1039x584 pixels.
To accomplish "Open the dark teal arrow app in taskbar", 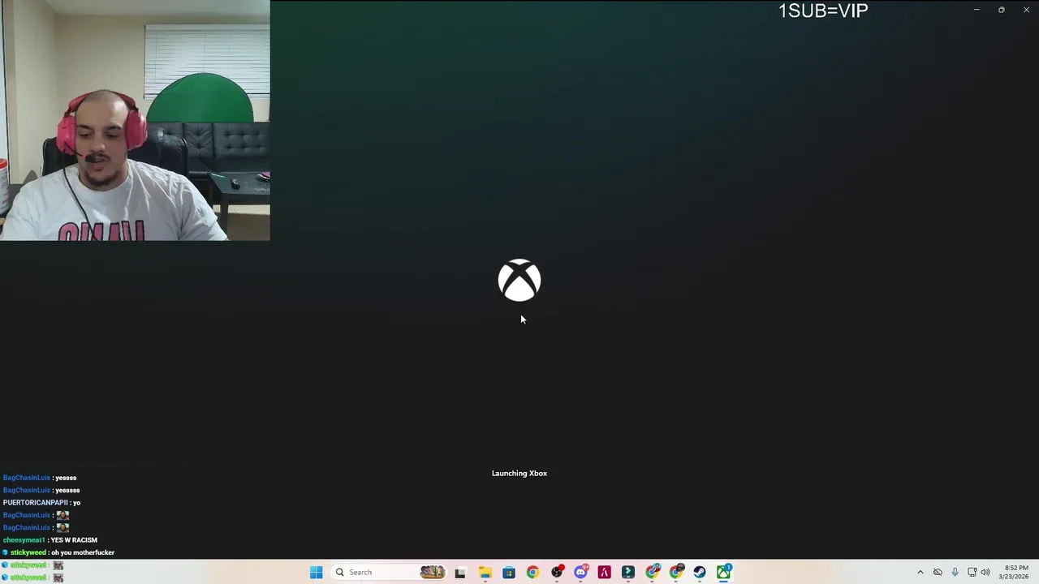I will (627, 572).
